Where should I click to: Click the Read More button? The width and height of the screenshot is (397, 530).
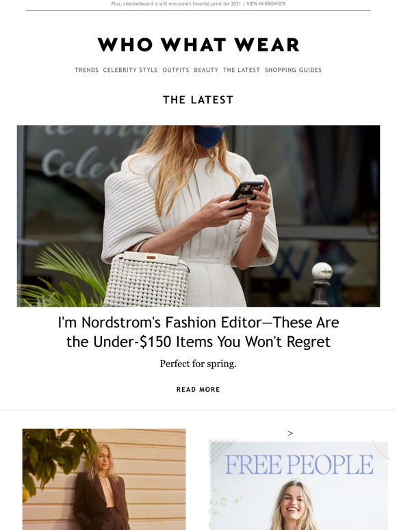pyautogui.click(x=198, y=390)
